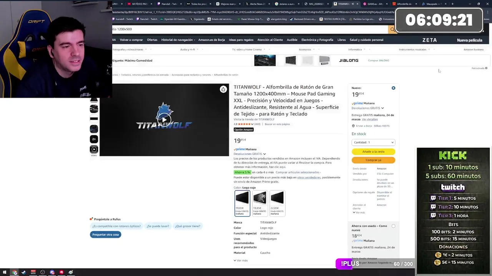This screenshot has width=492, height=276.
Task: Click Buscar en esta página link
Action: (277, 124)
